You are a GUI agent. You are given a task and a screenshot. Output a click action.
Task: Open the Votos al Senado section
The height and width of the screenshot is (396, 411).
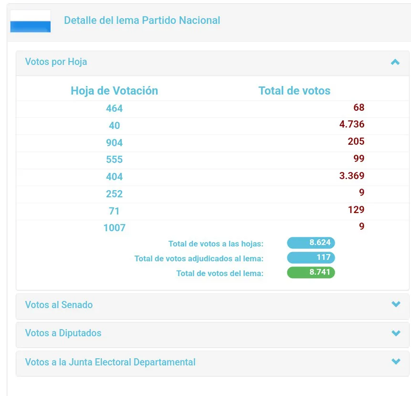click(x=59, y=305)
